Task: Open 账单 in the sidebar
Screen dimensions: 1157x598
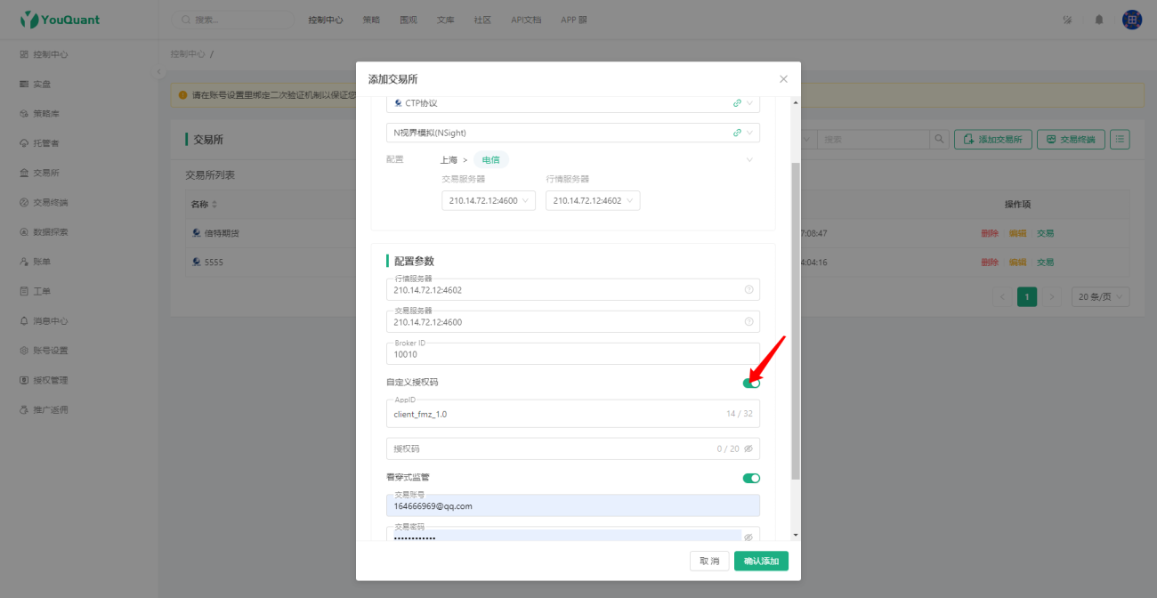Action: [x=36, y=262]
